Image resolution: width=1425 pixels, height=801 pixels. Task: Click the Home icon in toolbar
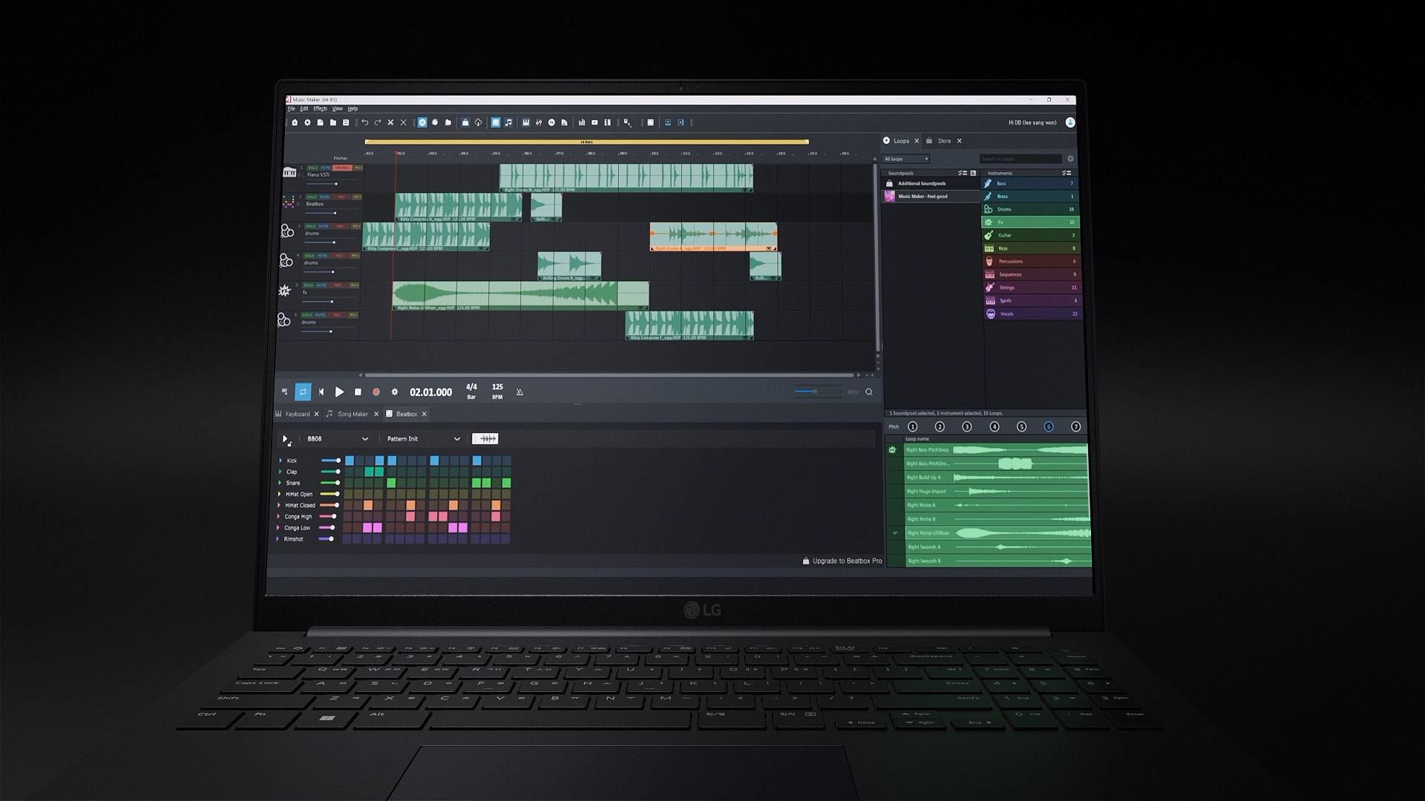point(295,123)
